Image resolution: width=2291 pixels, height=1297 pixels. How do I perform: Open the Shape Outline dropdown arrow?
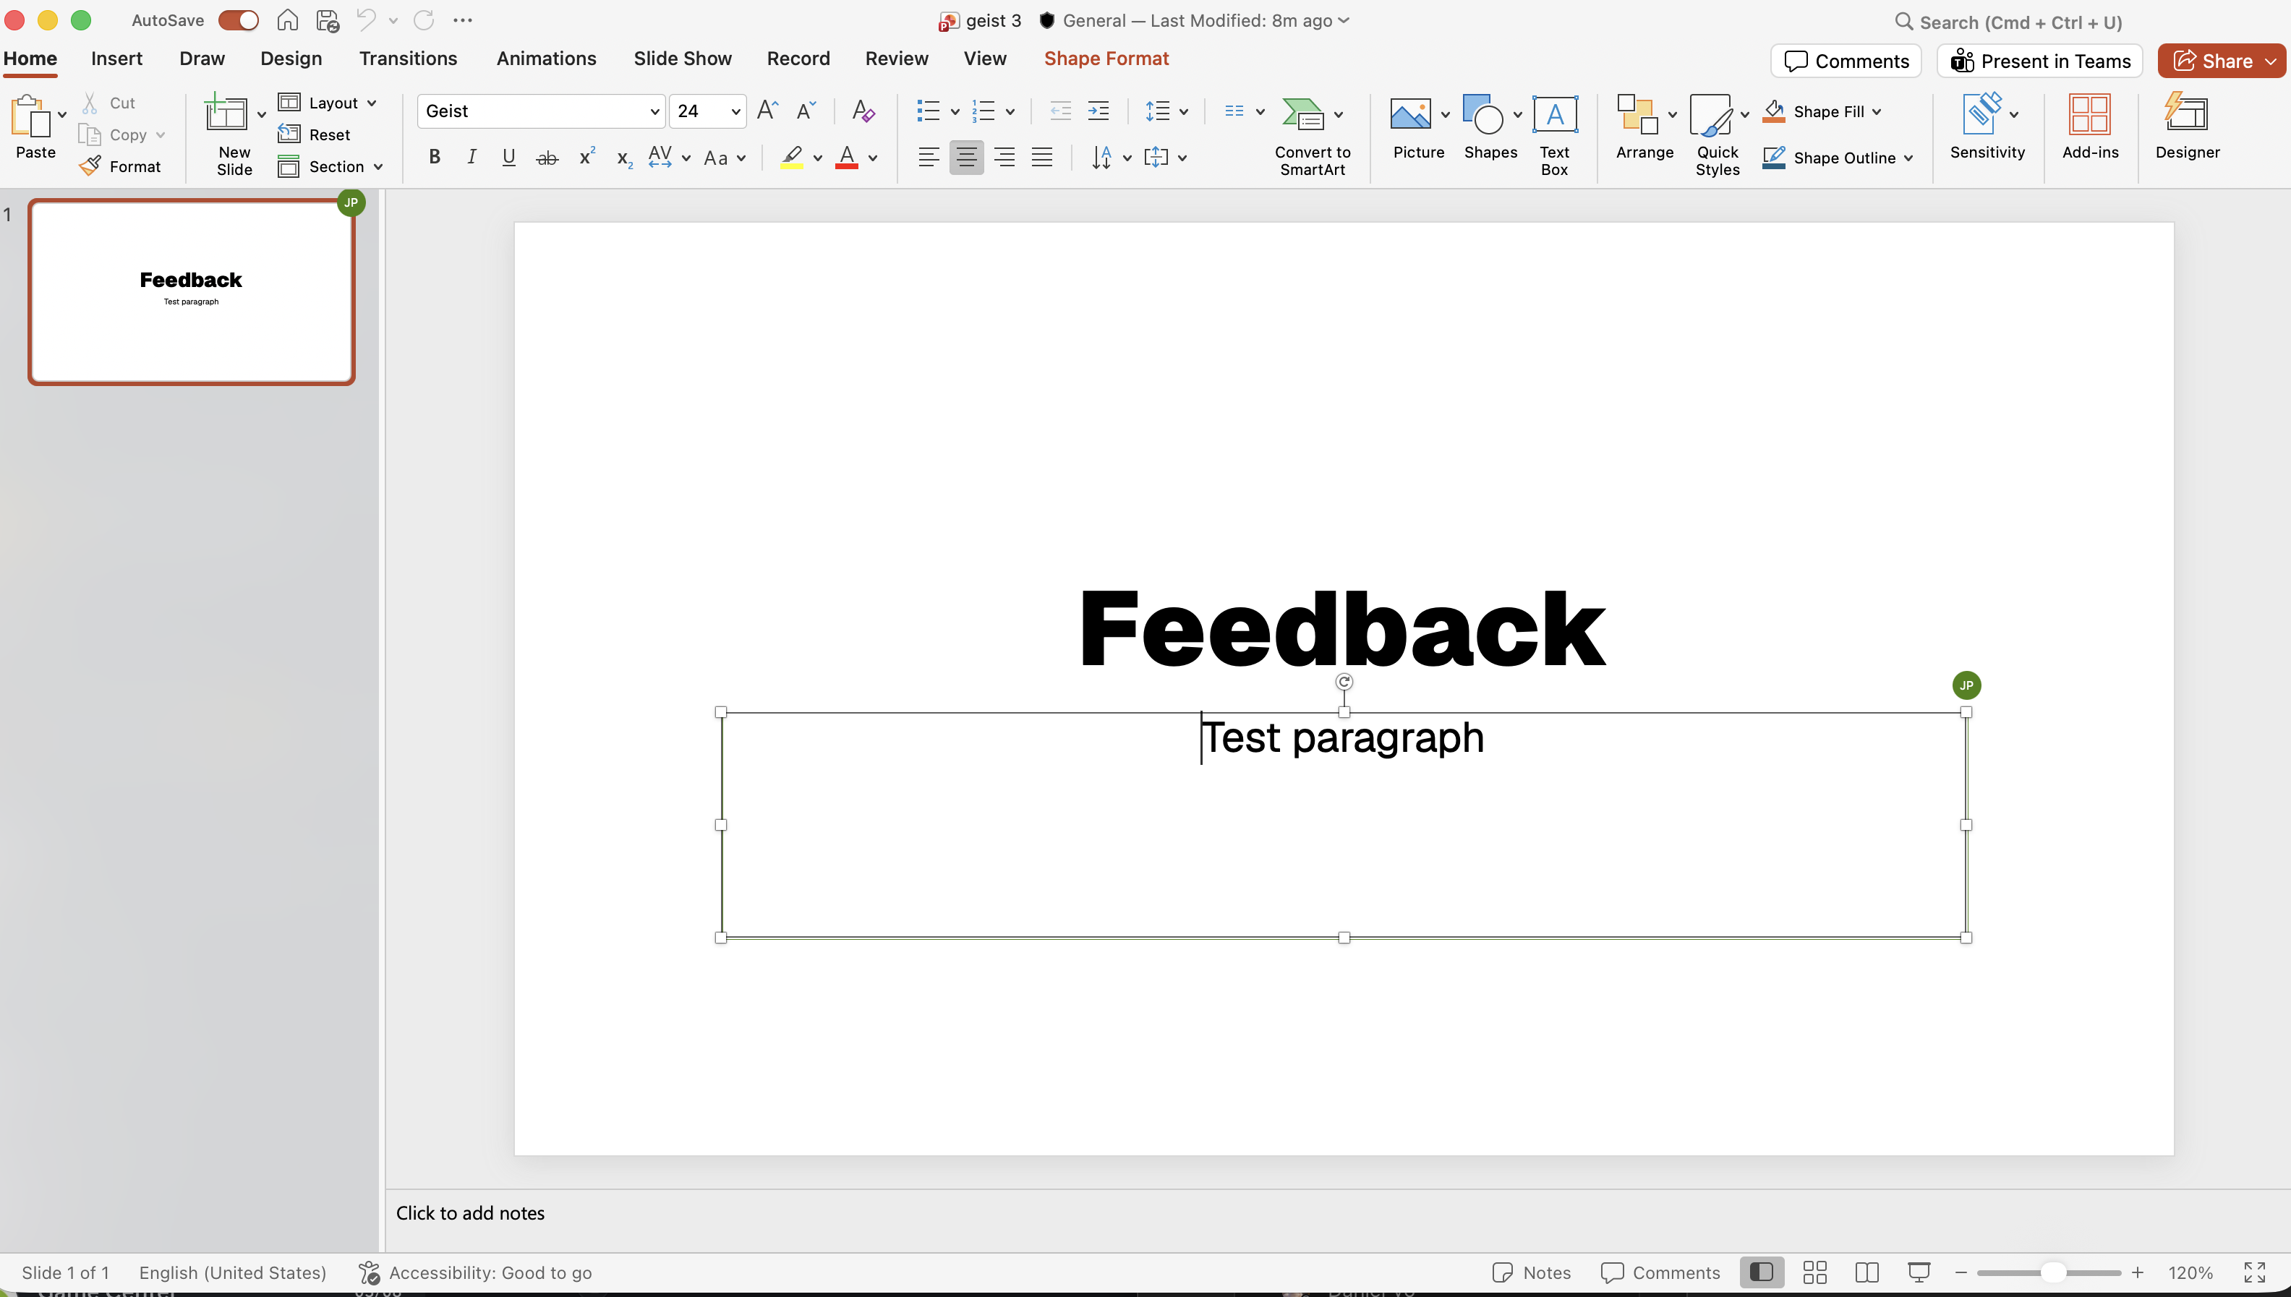point(1908,158)
